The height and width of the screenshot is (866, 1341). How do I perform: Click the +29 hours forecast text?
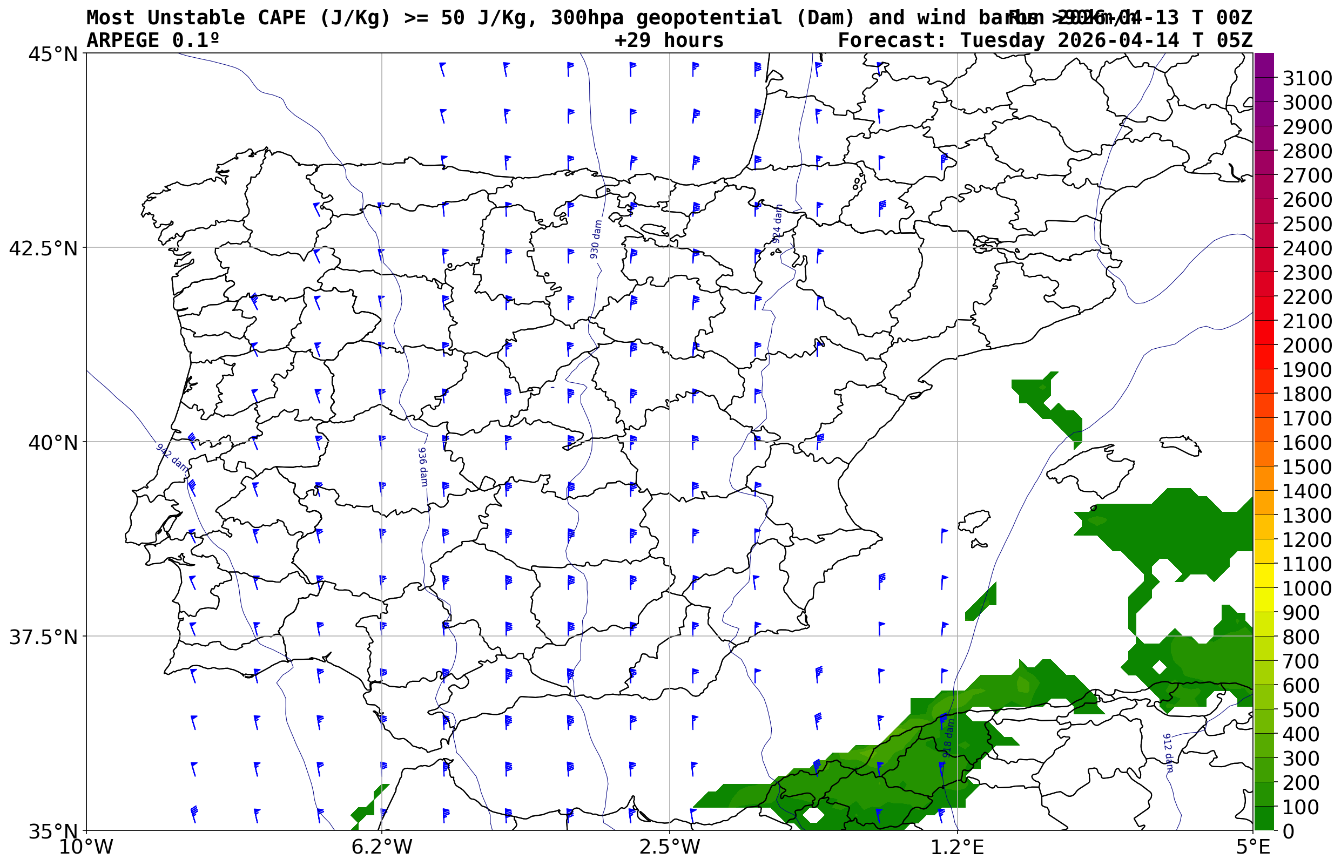[669, 40]
